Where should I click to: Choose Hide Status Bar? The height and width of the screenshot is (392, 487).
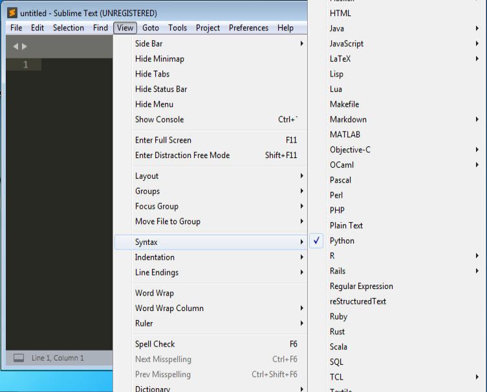[211, 89]
